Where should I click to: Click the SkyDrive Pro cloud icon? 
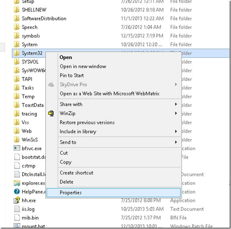[51, 85]
